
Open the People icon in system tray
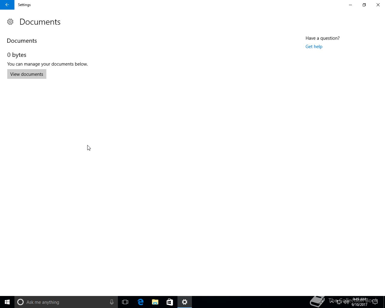click(321, 302)
